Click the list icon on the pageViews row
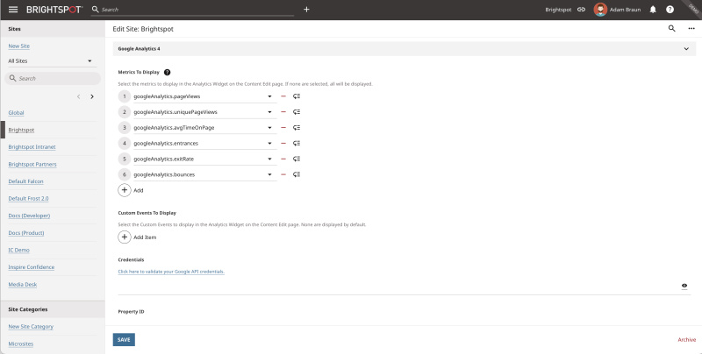702x354 pixels. click(x=297, y=96)
